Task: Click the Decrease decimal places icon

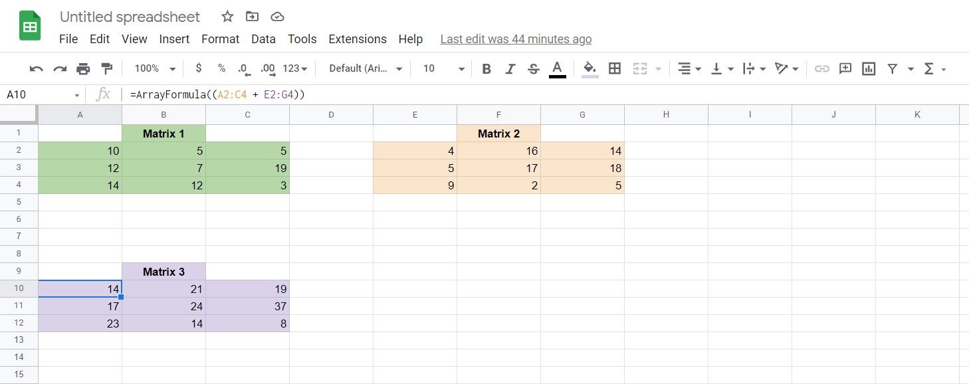Action: (x=244, y=68)
